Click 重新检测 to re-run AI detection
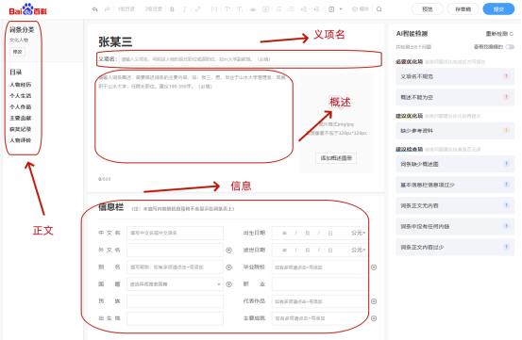 tap(499, 34)
